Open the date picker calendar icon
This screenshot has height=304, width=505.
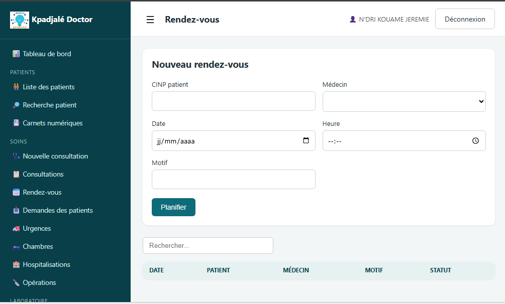306,140
